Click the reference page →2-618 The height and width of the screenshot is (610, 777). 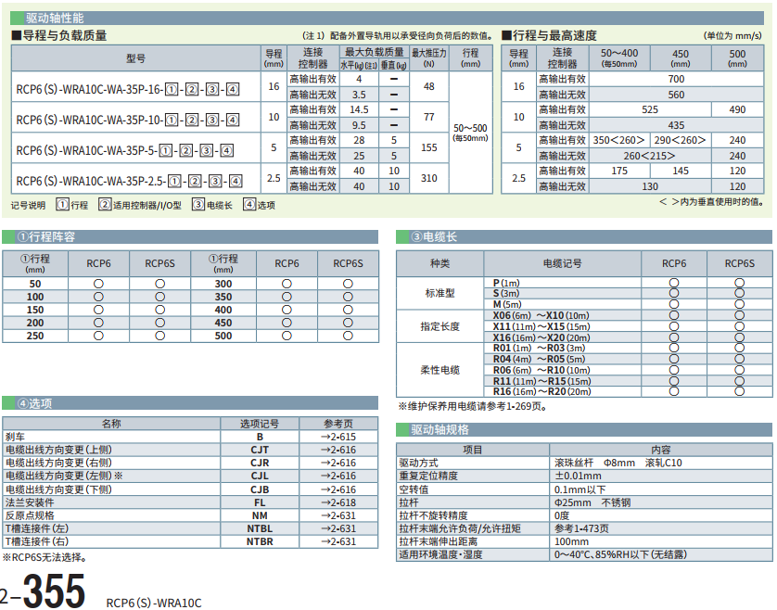(x=338, y=502)
